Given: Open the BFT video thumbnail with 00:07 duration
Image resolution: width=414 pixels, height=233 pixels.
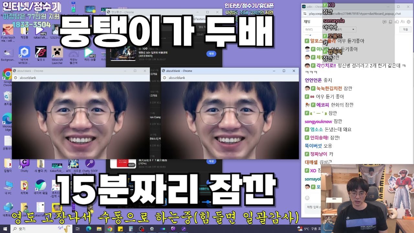Looking at the screenshot, I should click(123, 163).
